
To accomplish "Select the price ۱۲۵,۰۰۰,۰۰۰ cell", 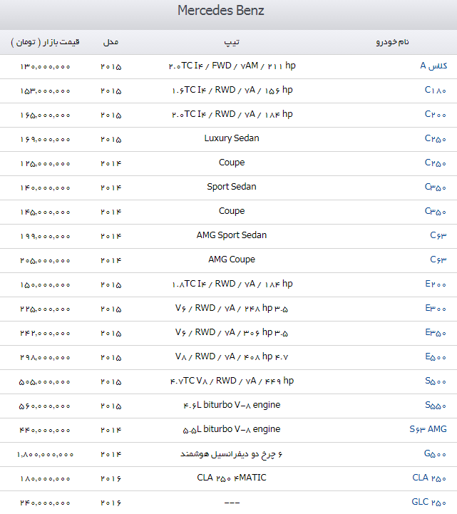I will (45, 163).
